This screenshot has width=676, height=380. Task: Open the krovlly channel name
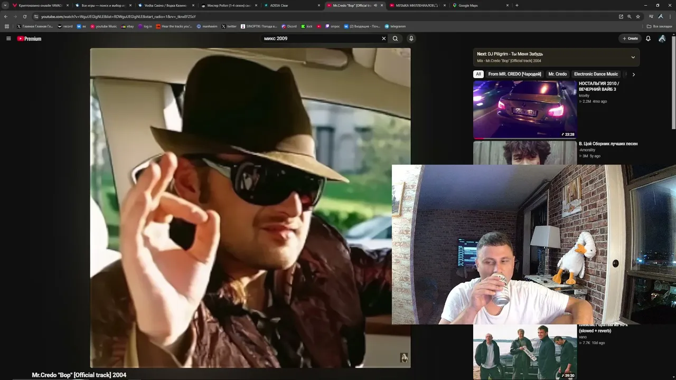click(584, 96)
